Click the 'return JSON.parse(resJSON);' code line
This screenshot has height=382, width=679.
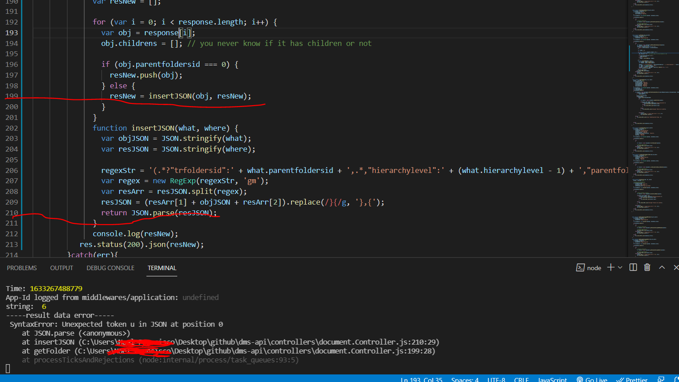tap(159, 213)
